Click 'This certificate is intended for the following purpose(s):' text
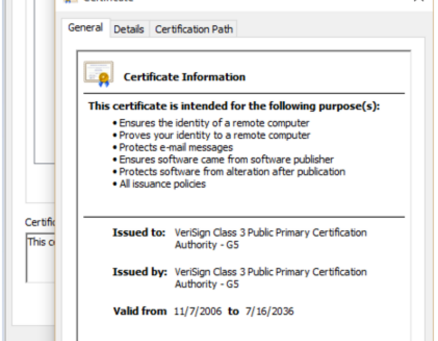The height and width of the screenshot is (341, 438). [x=234, y=106]
